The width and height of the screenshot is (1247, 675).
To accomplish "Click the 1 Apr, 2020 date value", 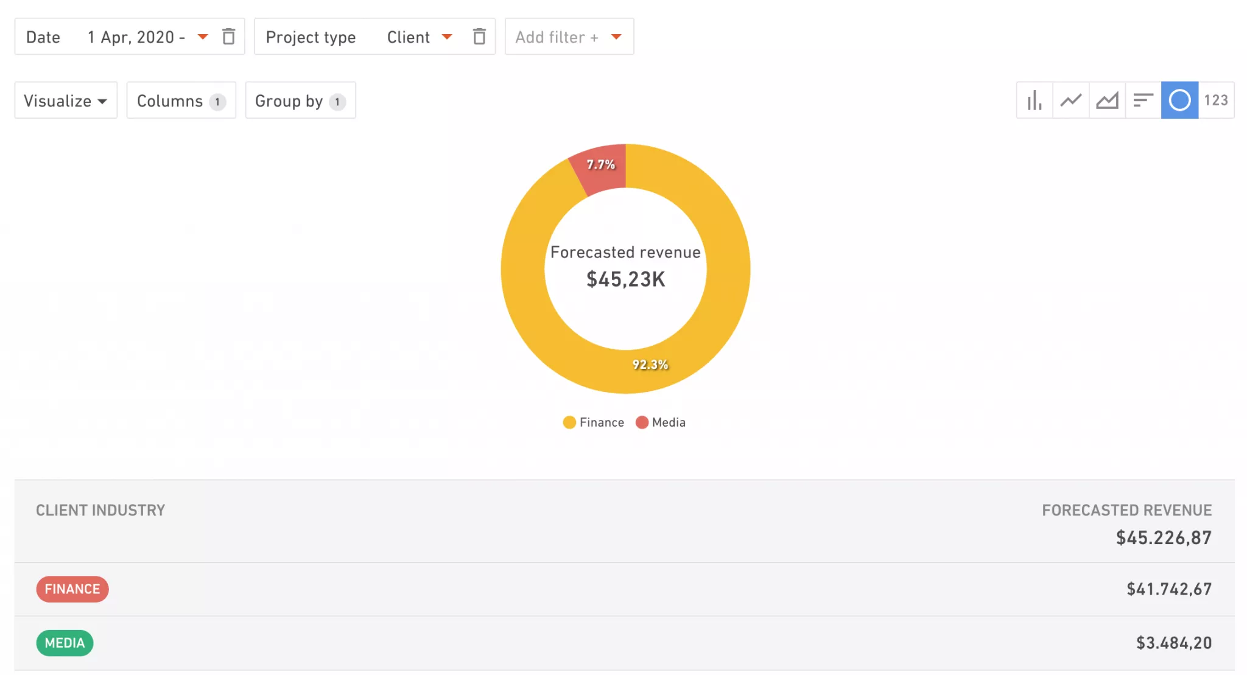I will click(x=136, y=37).
